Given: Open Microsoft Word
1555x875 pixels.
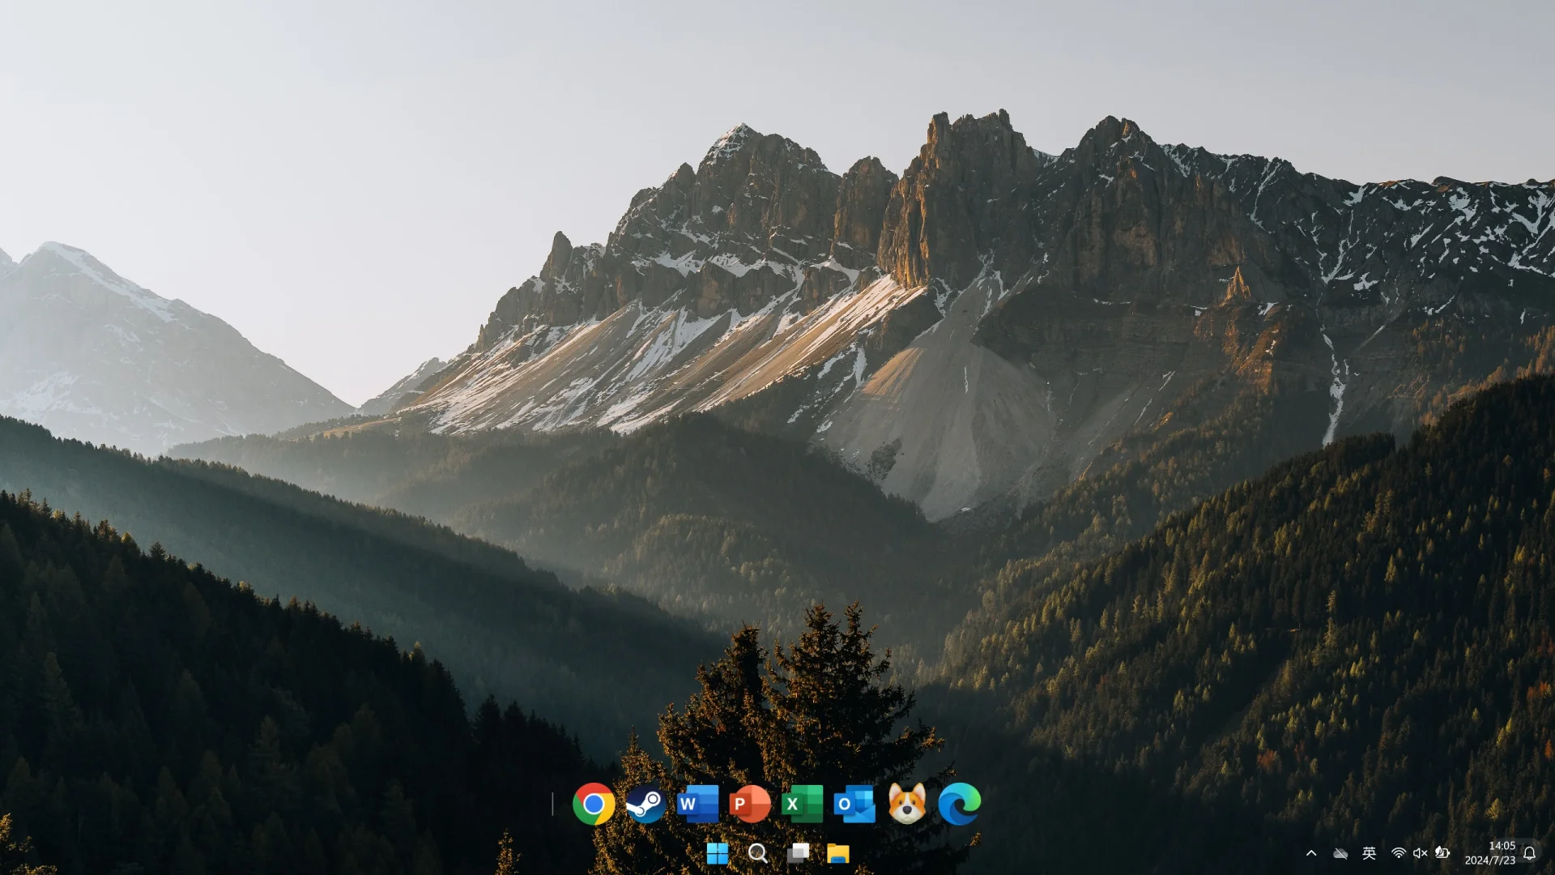Looking at the screenshot, I should tap(697, 804).
